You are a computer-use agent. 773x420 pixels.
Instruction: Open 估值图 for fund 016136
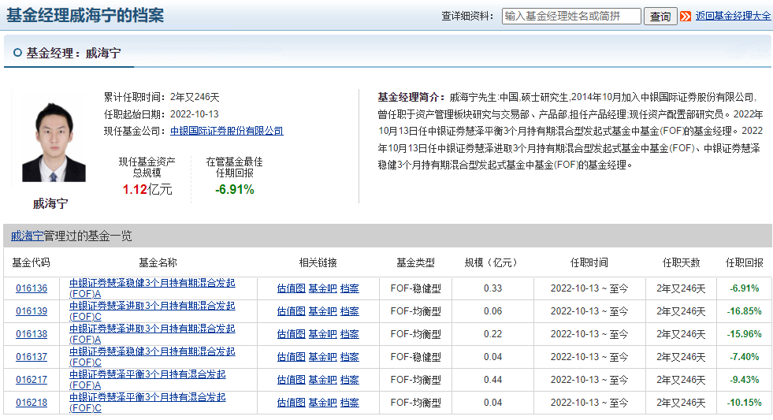(x=291, y=288)
